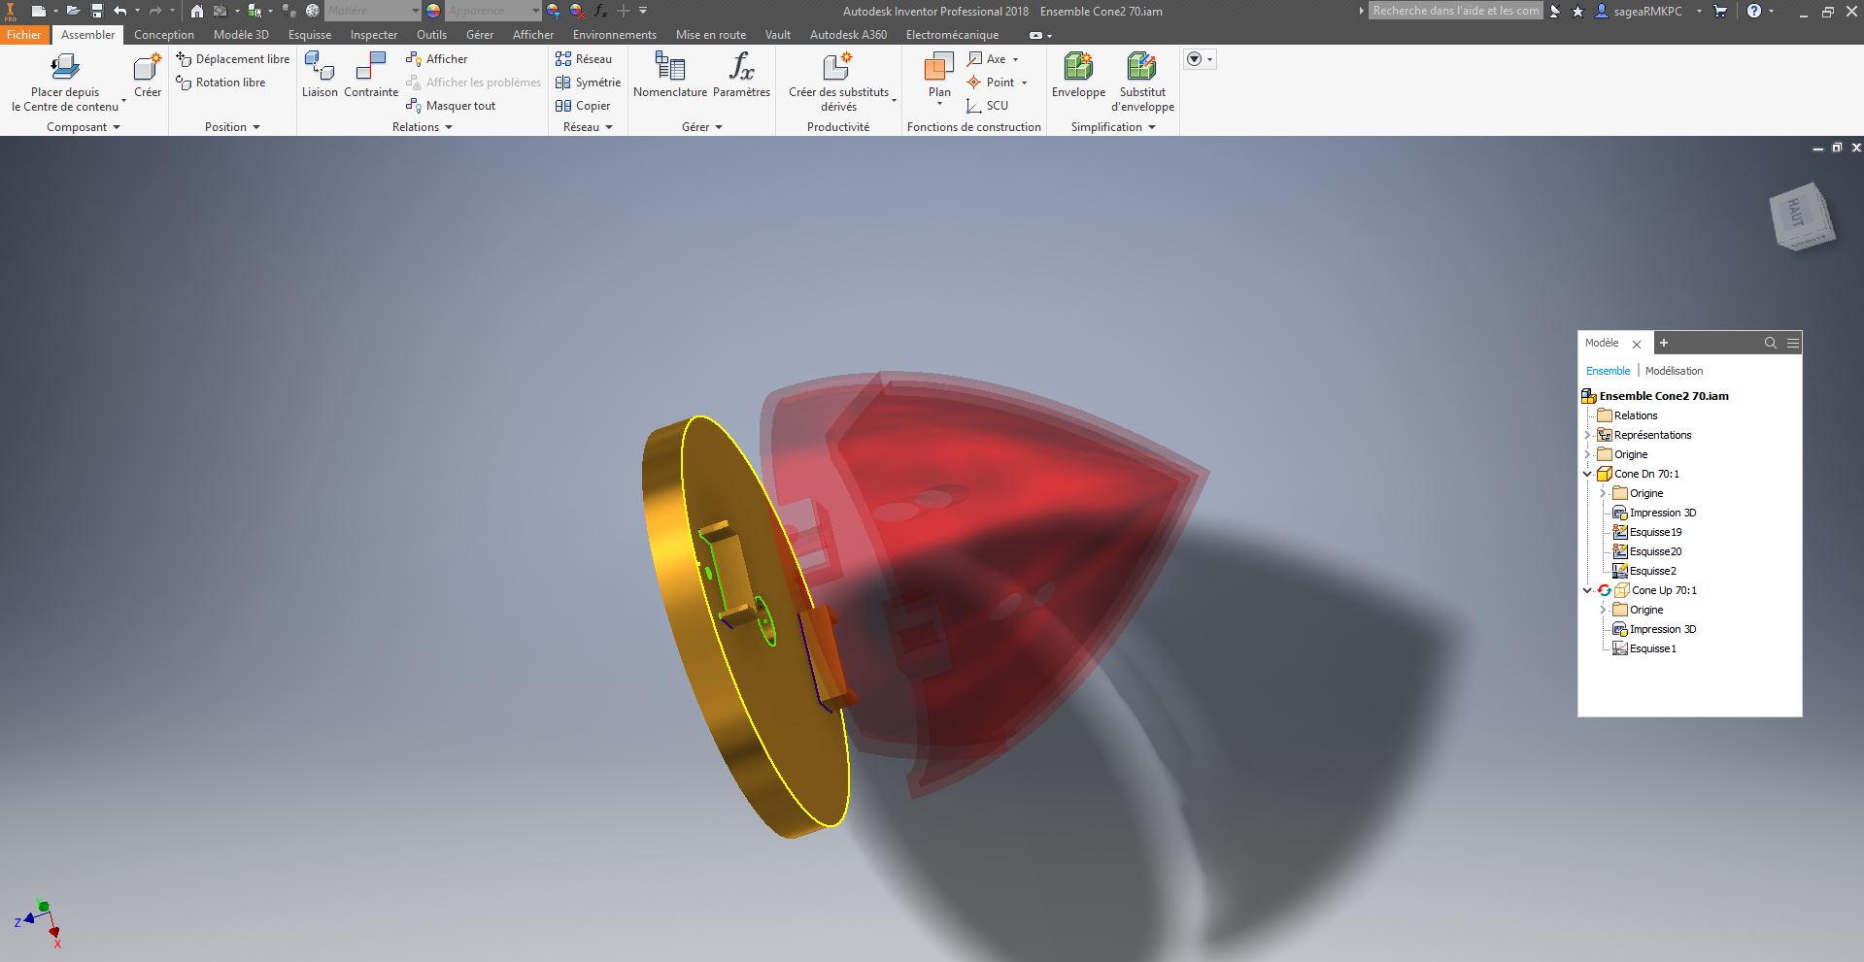
Task: Click the Help question mark icon
Action: [1754, 11]
